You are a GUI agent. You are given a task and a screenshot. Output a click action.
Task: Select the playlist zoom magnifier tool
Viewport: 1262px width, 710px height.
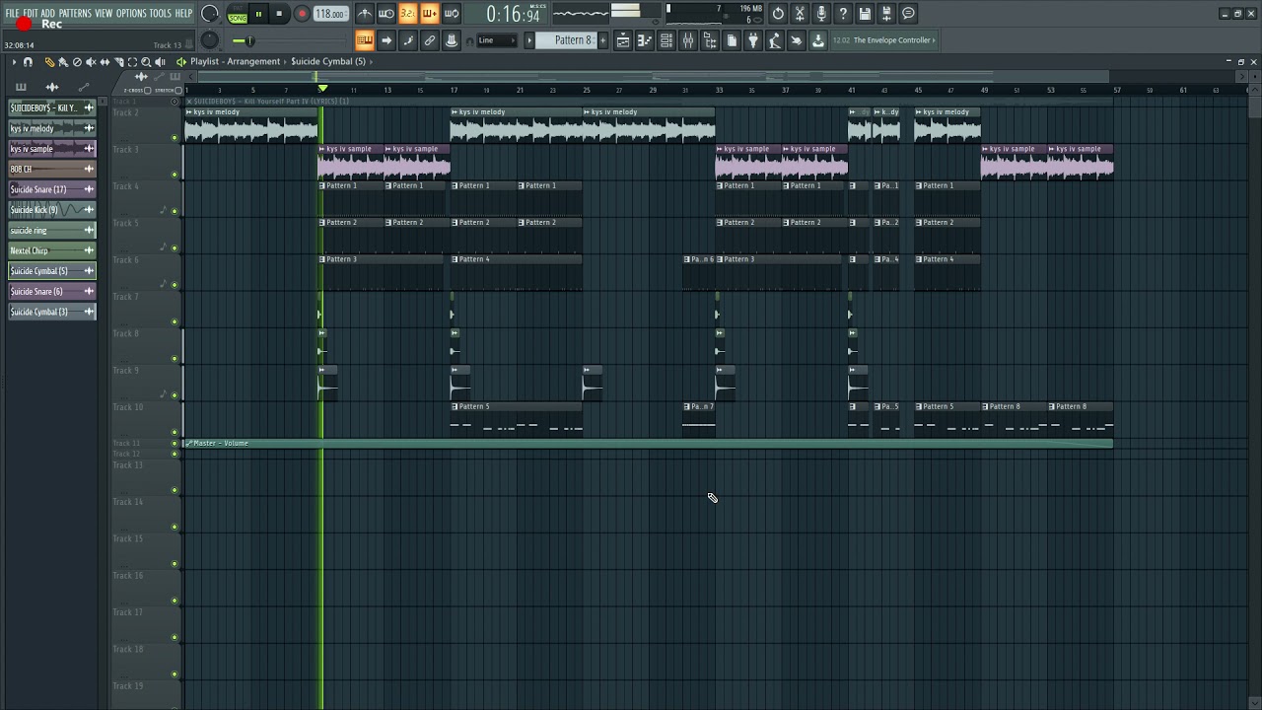point(146,62)
